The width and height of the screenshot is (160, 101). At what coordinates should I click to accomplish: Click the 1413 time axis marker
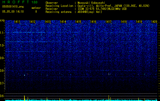point(48,22)
